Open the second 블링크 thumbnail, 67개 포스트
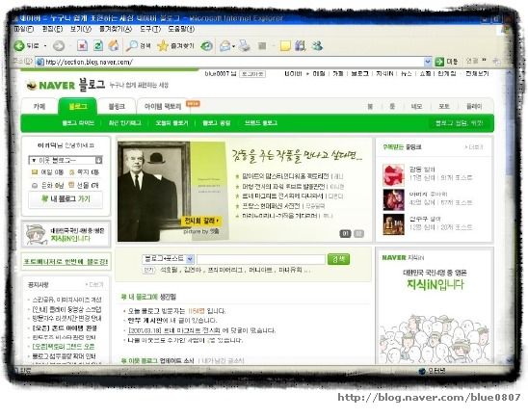 (394, 199)
